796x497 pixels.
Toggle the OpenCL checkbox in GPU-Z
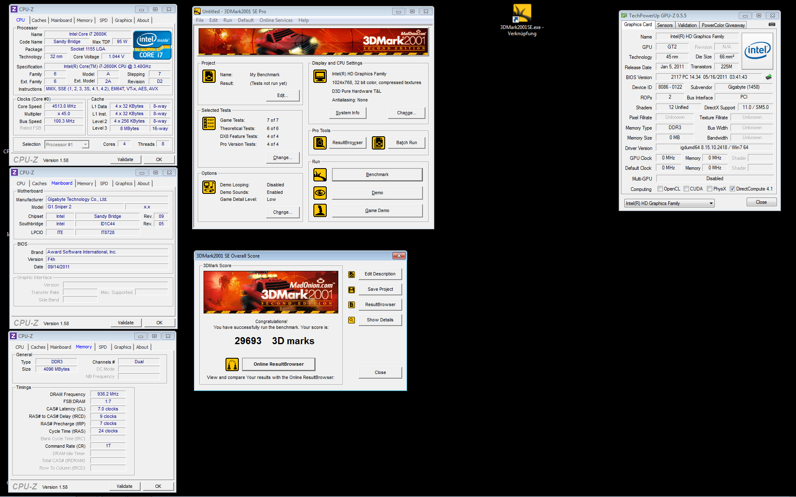660,189
